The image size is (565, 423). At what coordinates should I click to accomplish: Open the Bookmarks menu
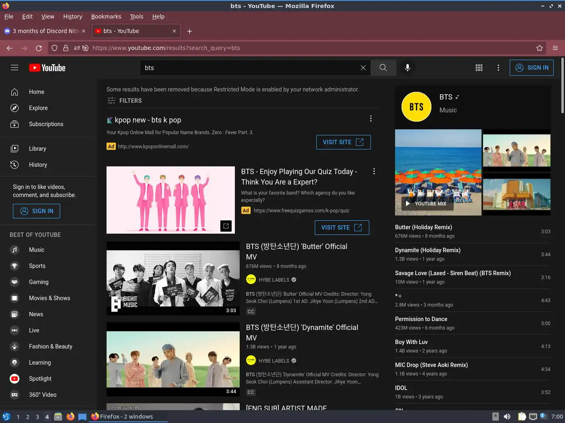[106, 17]
